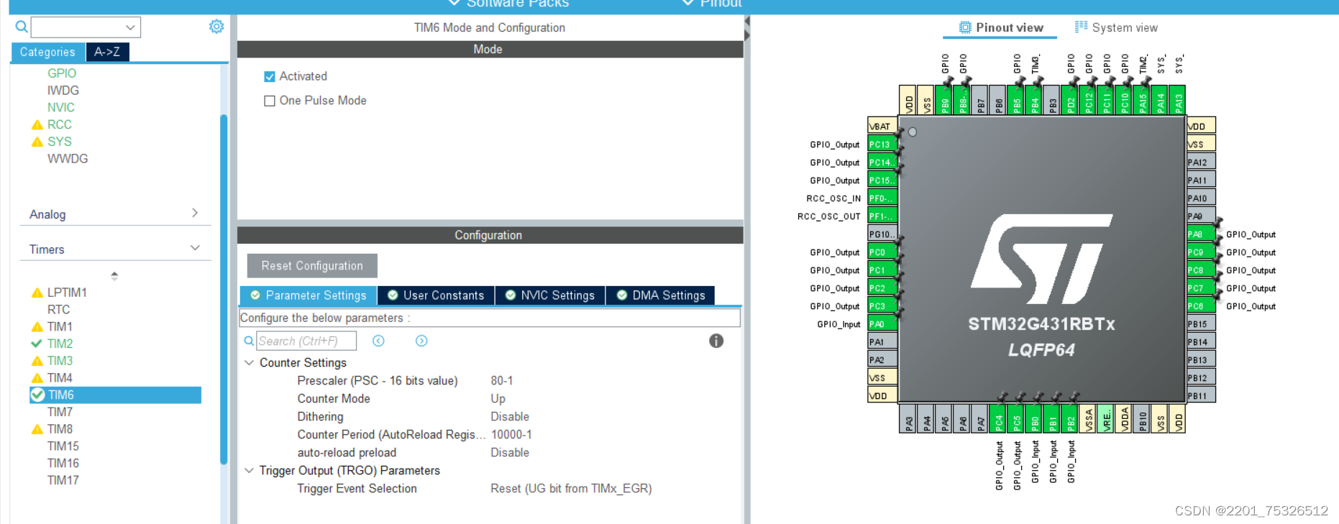1339x524 pixels.
Task: Click the PC13 pin on the chip
Action: [x=882, y=144]
